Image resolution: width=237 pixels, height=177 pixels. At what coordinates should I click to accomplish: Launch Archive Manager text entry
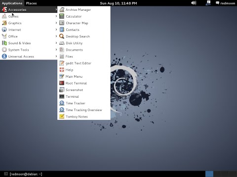tap(78, 10)
